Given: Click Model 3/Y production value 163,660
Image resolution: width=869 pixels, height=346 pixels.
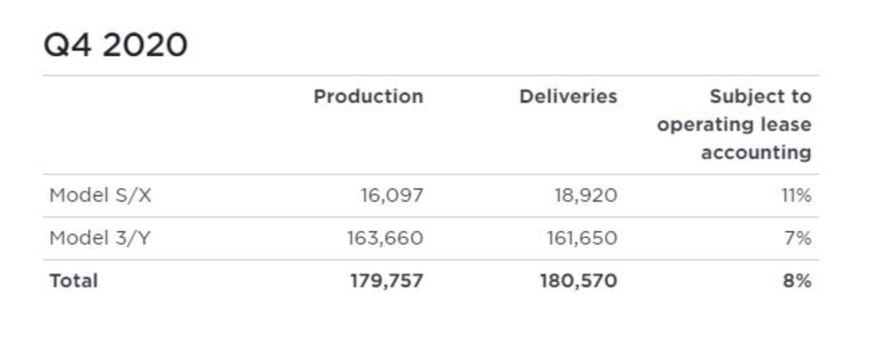Looking at the screenshot, I should tap(385, 238).
